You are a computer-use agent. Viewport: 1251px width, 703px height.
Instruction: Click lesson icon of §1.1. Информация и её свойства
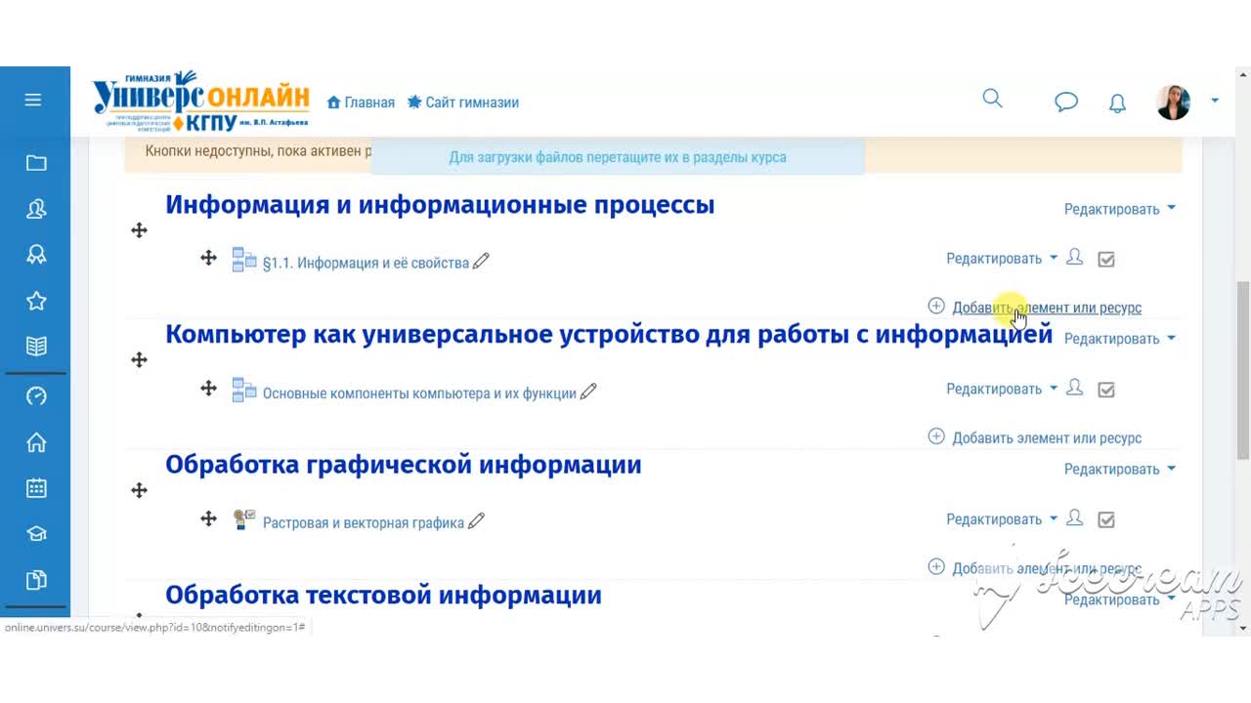(x=244, y=260)
